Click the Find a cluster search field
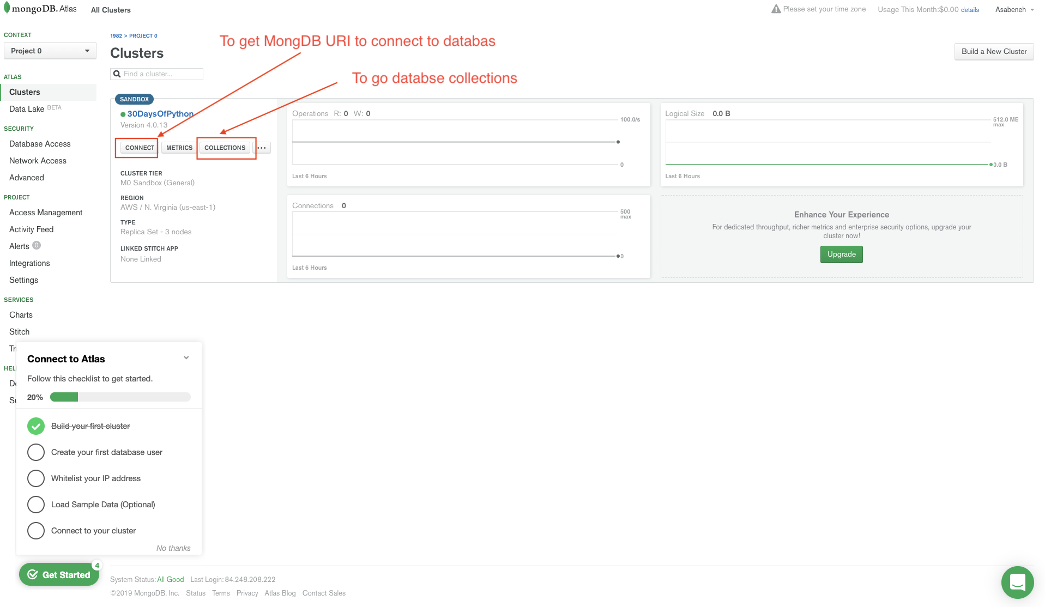Image resolution: width=1045 pixels, height=607 pixels. click(x=158, y=74)
